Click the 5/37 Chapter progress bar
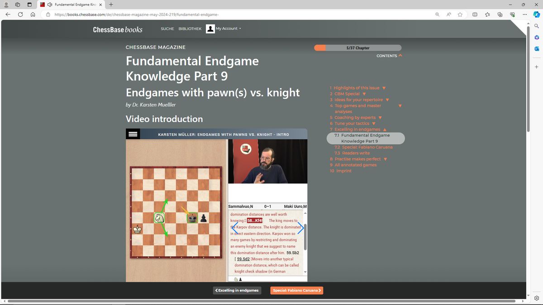The image size is (543, 305). coord(357,48)
